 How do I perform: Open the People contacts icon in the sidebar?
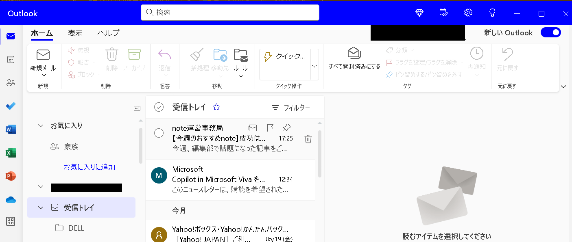[x=11, y=83]
